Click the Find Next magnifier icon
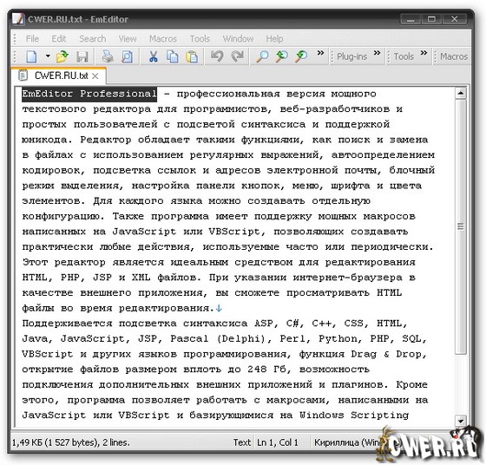This screenshot has width=486, height=465. pyautogui.click(x=281, y=56)
